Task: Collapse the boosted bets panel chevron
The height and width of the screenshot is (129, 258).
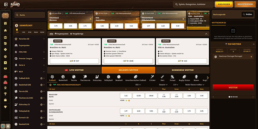Action: pyautogui.click(x=206, y=34)
